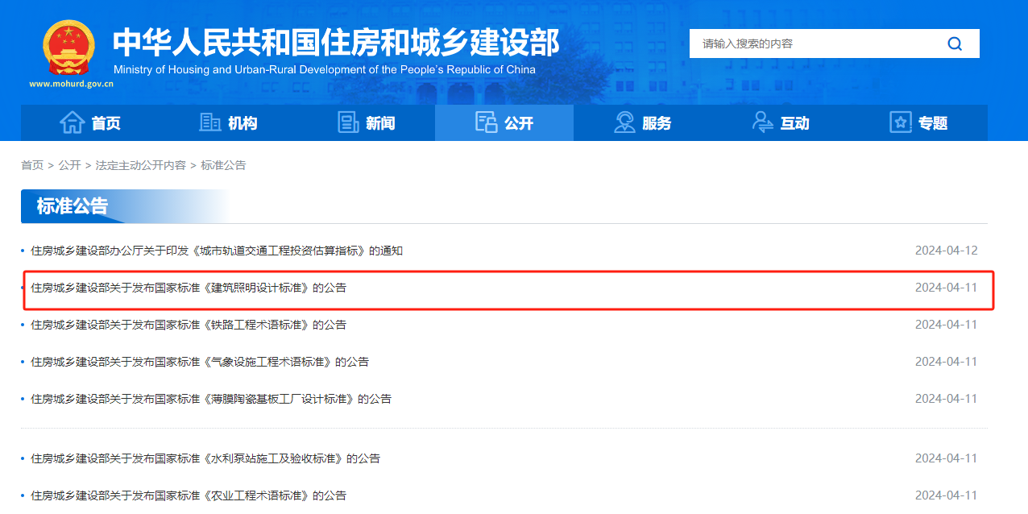This screenshot has width=1028, height=514.
Task: Open the 薄膜陶瓷基板工厂设计标准 announcement
Action: point(210,399)
